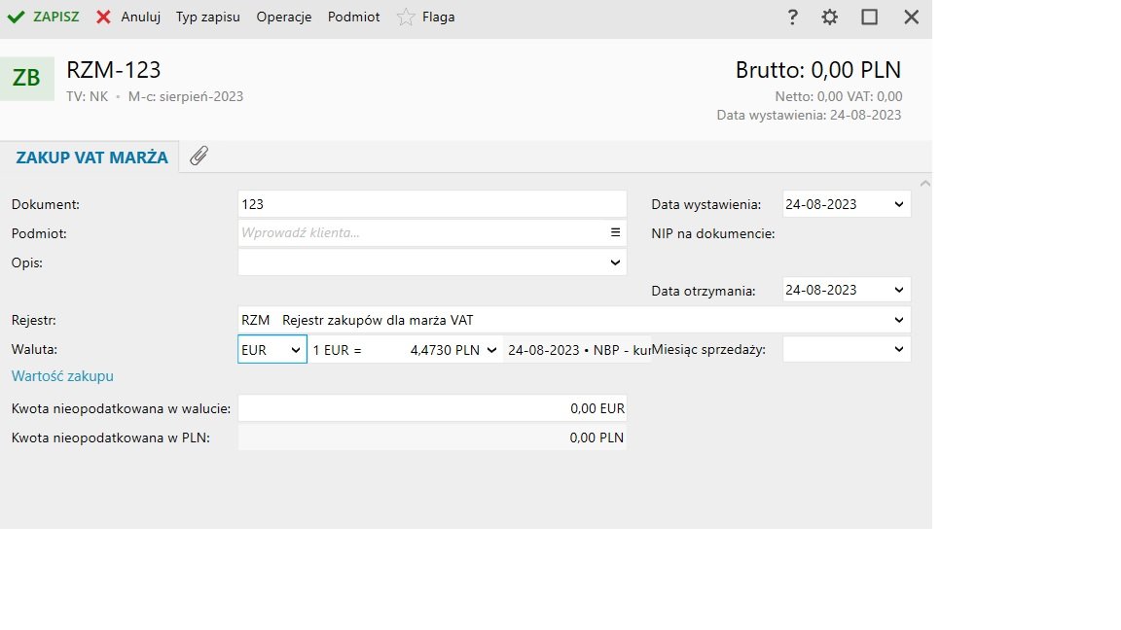The height and width of the screenshot is (630, 1121).
Task: Open the Data otrzymania date dropdown
Action: pos(898,290)
